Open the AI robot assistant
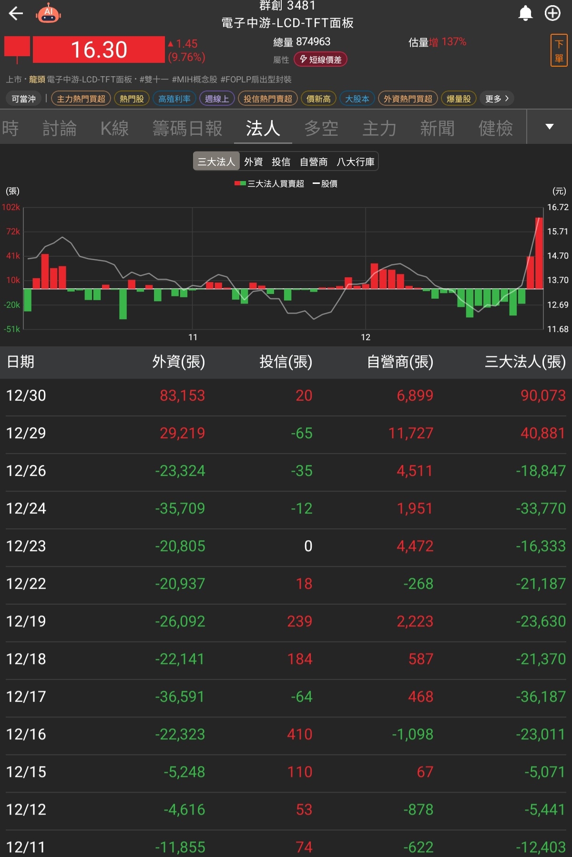Viewport: 572px width, 857px height. click(48, 13)
